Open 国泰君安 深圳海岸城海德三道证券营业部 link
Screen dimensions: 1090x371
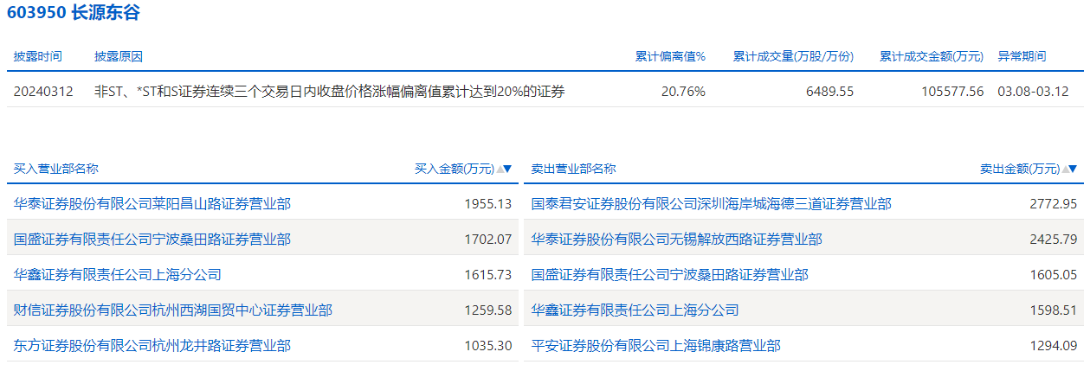[711, 204]
